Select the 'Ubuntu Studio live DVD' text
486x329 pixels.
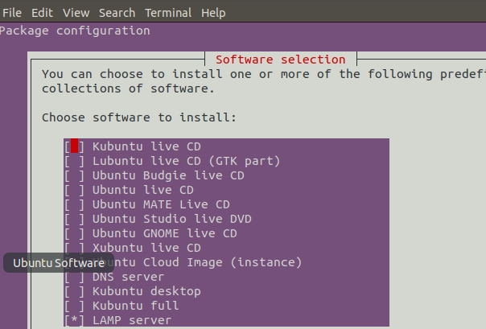[172, 219]
